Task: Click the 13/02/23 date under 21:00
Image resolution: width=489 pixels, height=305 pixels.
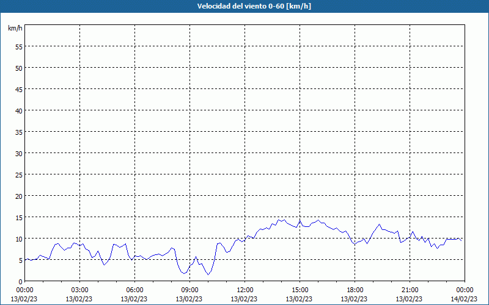Action: [x=409, y=299]
